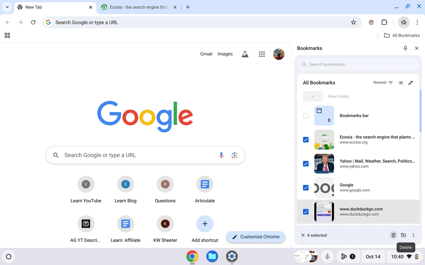Screen dimensions: 425x265
Task: Pin the Bookmarks side panel
Action: point(405,48)
